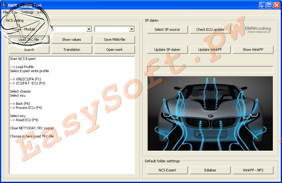Image resolution: width=282 pixels, height=183 pixels.
Task: Expand the Module dropdown list
Action: pyautogui.click(x=132, y=29)
